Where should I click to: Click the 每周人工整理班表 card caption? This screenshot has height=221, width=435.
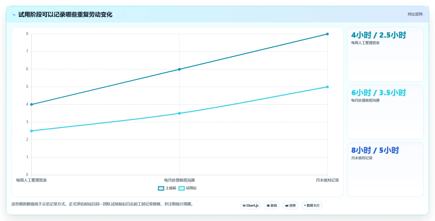(365, 43)
